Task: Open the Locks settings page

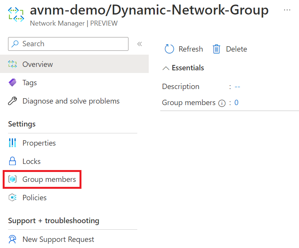Action: coord(31,161)
